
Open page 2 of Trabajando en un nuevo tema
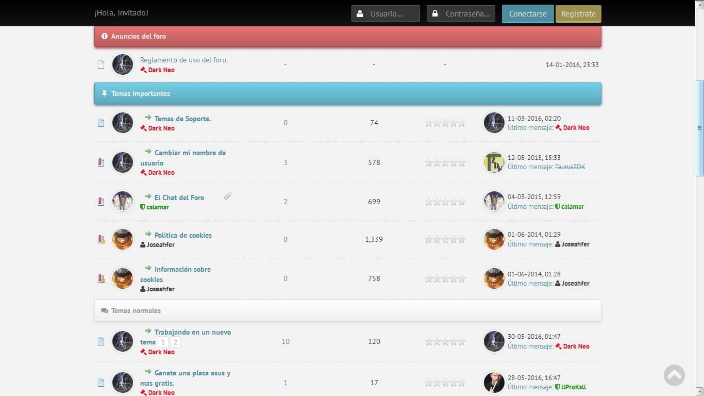click(175, 342)
